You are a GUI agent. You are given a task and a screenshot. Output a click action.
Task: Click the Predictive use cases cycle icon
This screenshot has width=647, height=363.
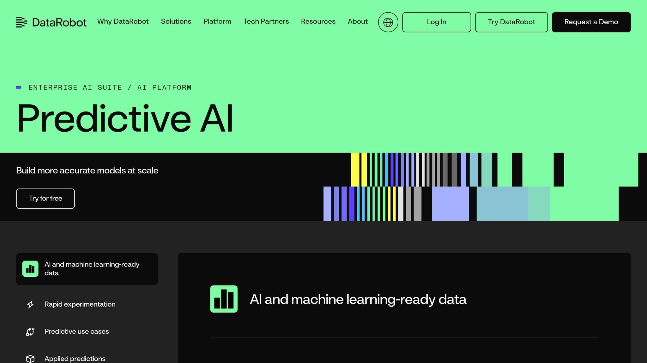click(30, 331)
